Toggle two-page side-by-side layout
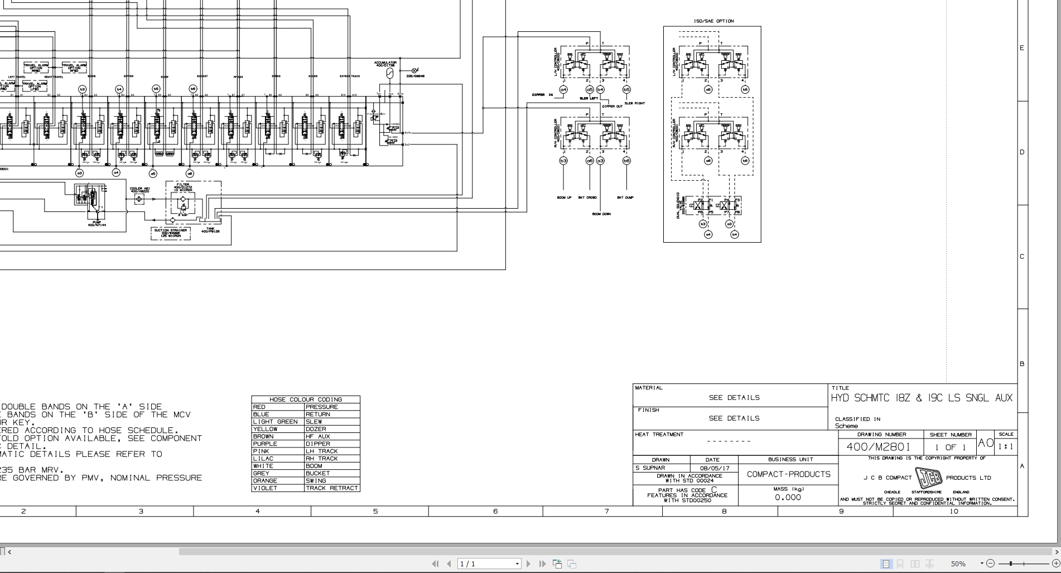 [x=915, y=564]
